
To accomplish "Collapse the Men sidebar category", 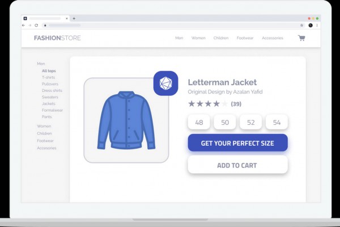I will click(x=41, y=64).
